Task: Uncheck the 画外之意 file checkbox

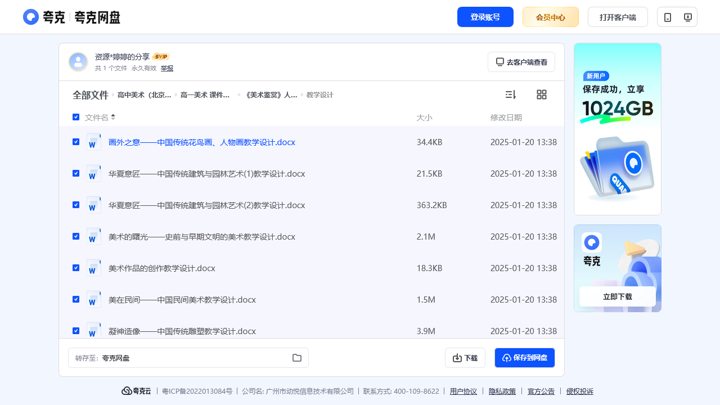Action: (76, 142)
